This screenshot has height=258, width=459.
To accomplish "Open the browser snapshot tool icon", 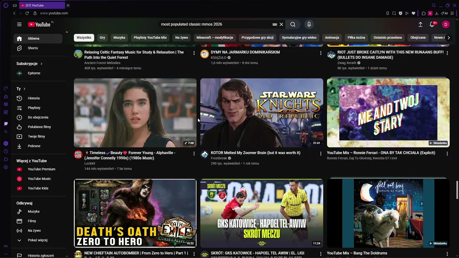I will coord(394,13).
